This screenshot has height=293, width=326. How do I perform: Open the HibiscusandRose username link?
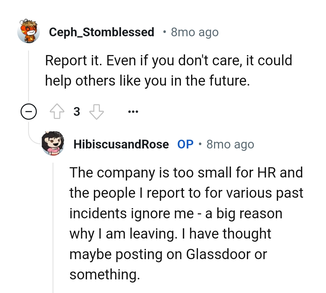coord(121,145)
